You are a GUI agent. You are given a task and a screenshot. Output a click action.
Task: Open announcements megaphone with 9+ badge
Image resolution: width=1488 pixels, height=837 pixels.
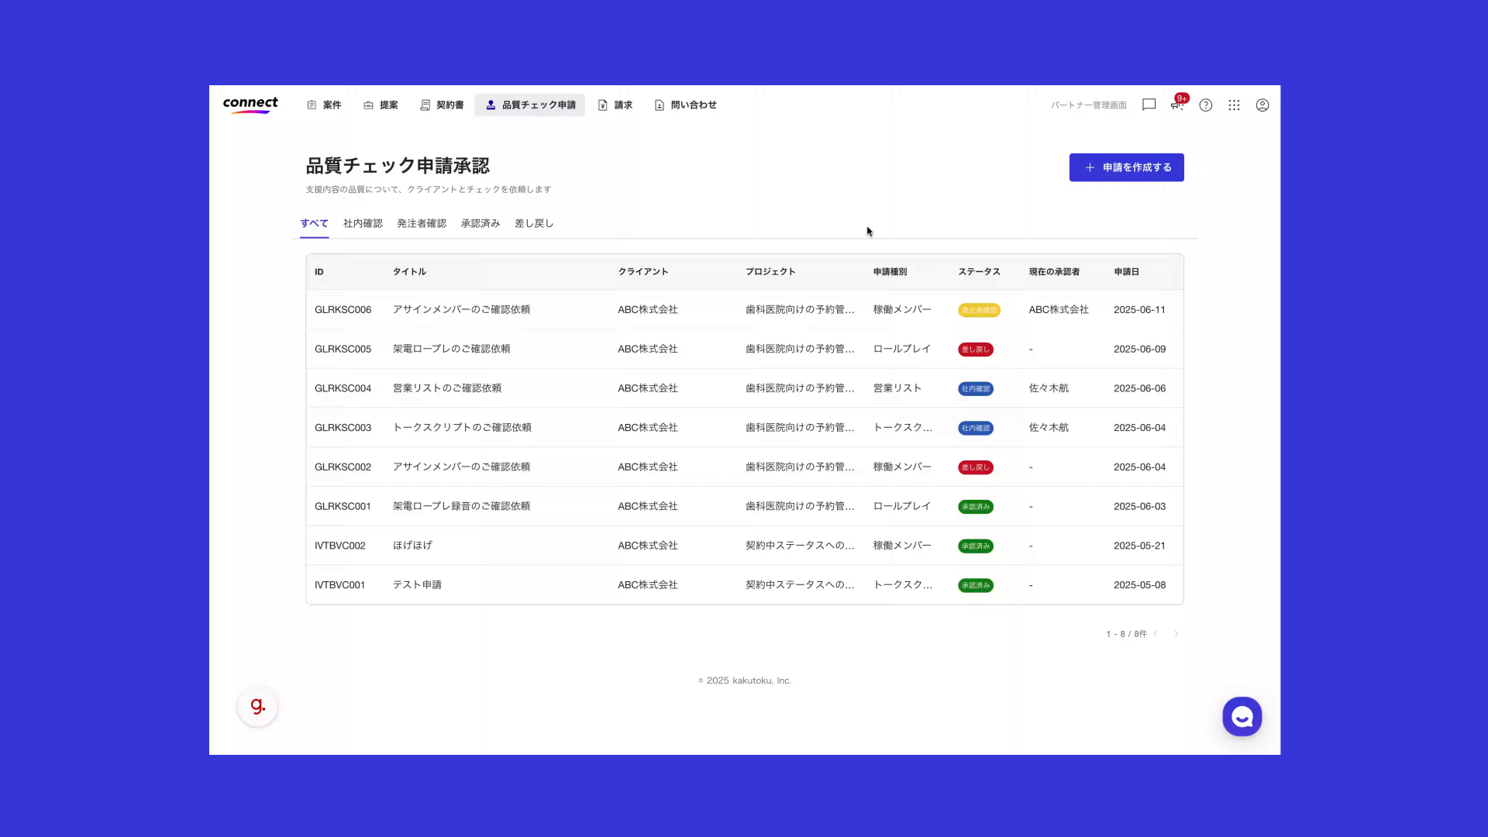(1177, 105)
